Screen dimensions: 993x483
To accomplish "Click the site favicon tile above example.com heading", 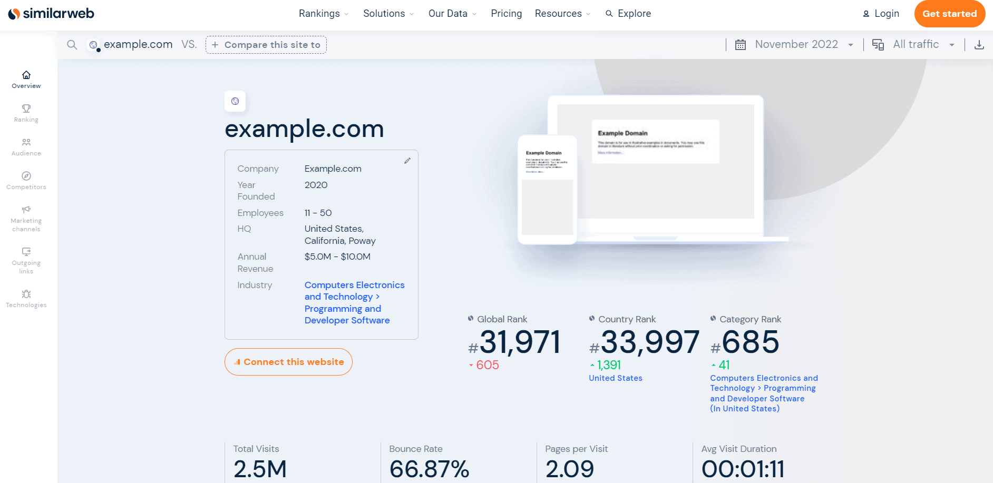I will (x=235, y=101).
